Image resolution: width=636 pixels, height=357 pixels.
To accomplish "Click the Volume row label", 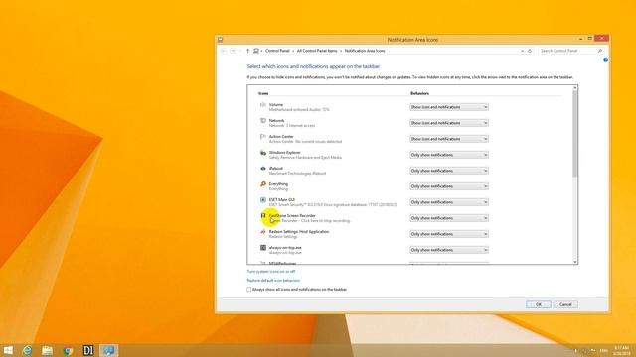I will click(x=276, y=105).
